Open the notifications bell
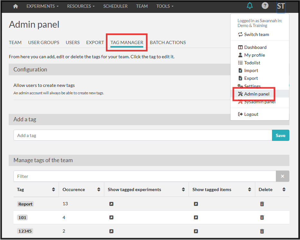Image resolution: width=300 pixels, height=240 pixels. click(250, 6)
